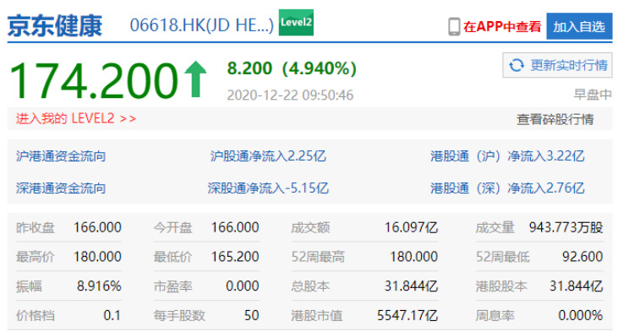618x332 pixels.
Task: Click the 174.200 current price
Action: pyautogui.click(x=94, y=80)
